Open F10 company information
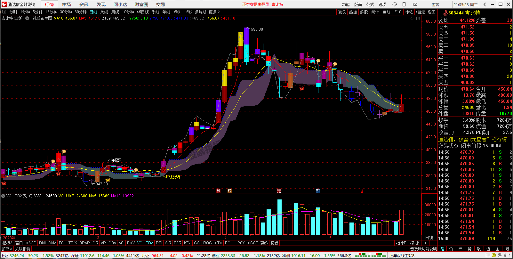Viewport: 513px width, 259px height. (398, 12)
